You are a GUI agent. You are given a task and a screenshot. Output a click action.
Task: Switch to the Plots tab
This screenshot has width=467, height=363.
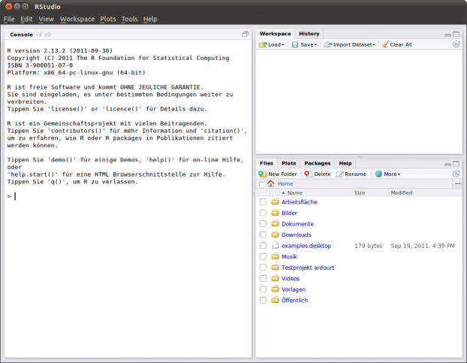point(288,163)
